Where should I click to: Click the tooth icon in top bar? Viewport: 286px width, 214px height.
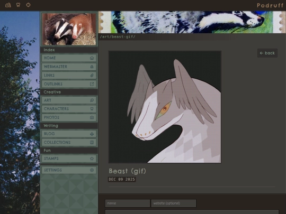pyautogui.click(x=18, y=5)
